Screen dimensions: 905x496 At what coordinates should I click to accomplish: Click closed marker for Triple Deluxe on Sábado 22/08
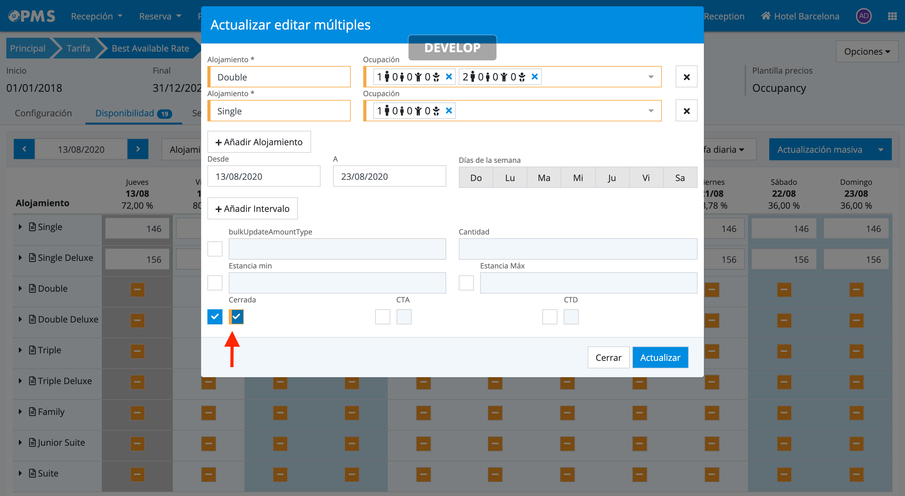(784, 382)
